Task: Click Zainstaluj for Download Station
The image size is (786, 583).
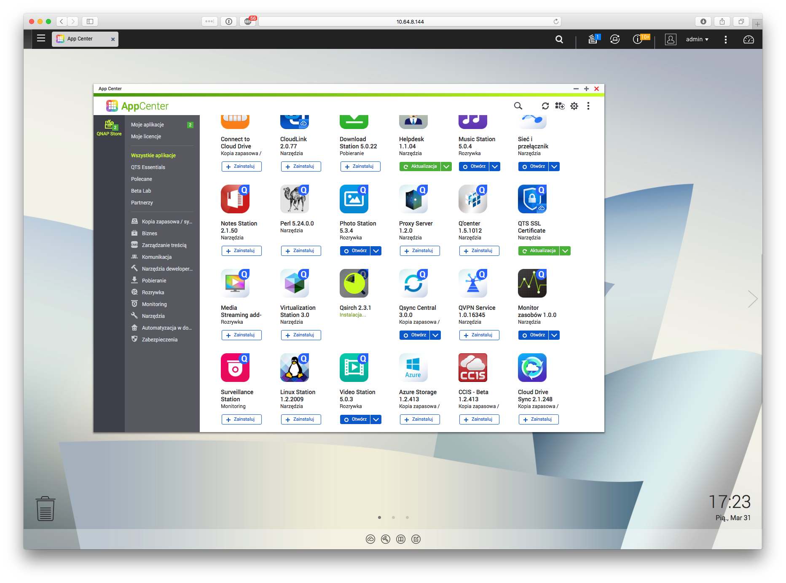Action: (x=360, y=167)
